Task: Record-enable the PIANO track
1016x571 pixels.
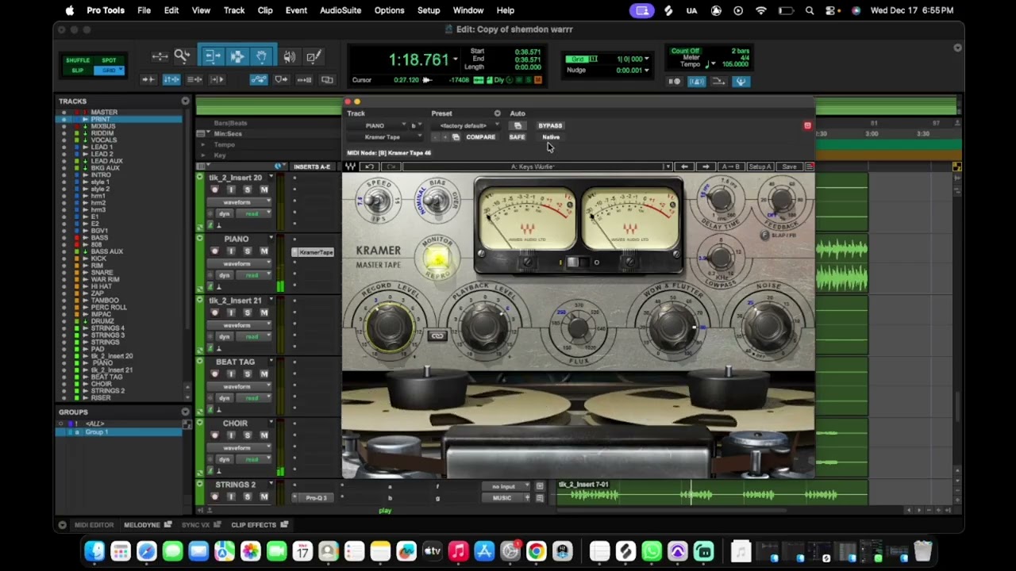Action: click(x=214, y=251)
